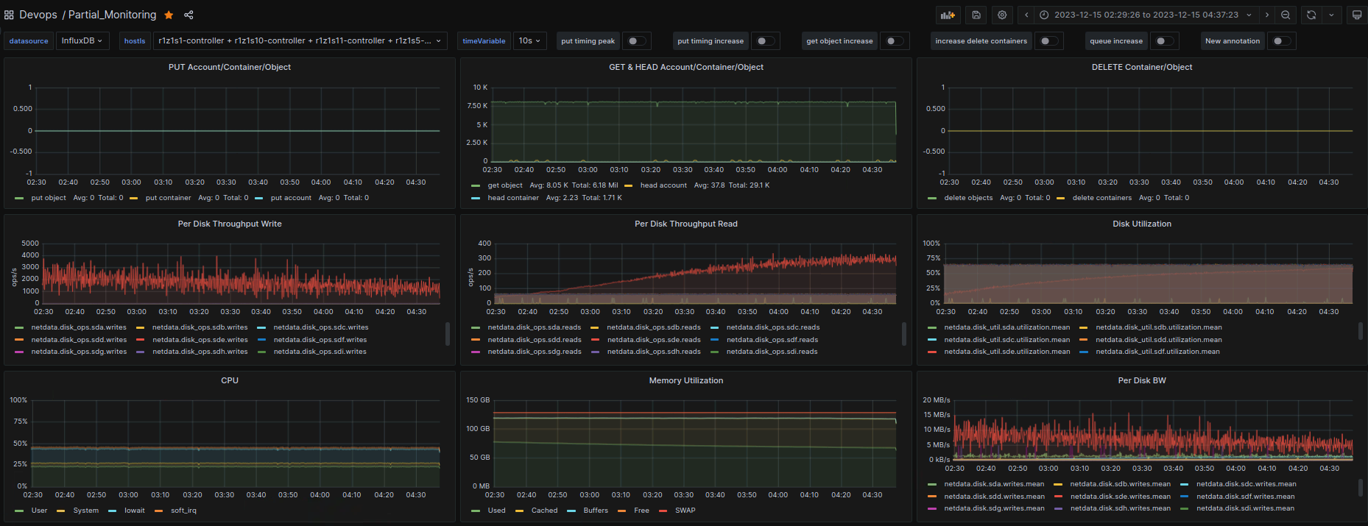Click the SWAP legend color swatch
The width and height of the screenshot is (1368, 526).
pyautogui.click(x=663, y=511)
